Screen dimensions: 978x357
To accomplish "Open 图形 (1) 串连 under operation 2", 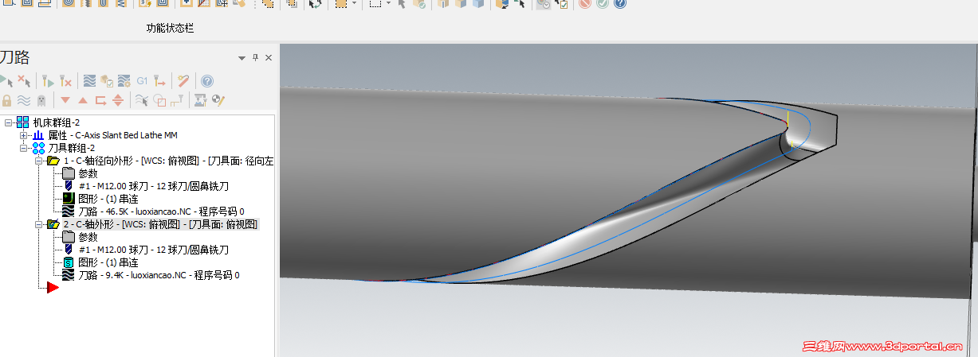I will [108, 263].
